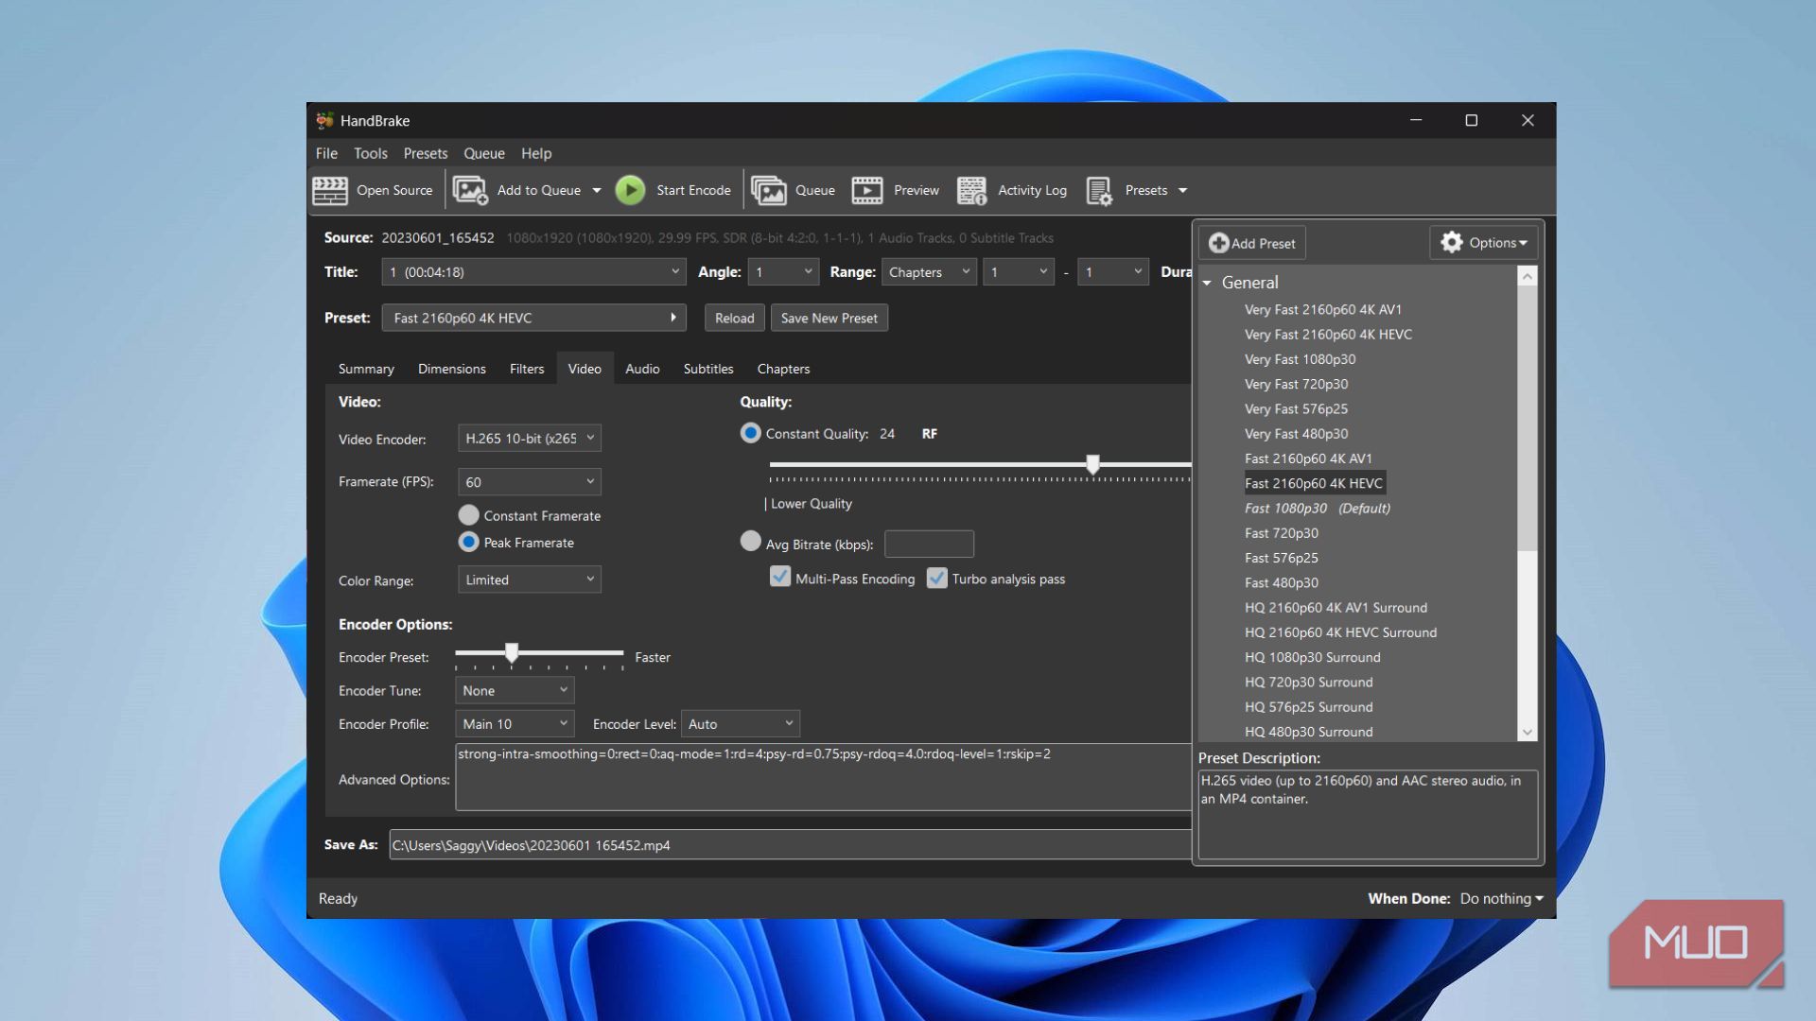Viewport: 1816px width, 1021px height.
Task: Toggle Multi-Pass Encoding checkbox
Action: 780,578
